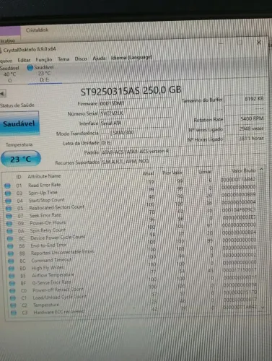Click scroll-down arrow of attribute list
272x361 pixels.
[263, 308]
